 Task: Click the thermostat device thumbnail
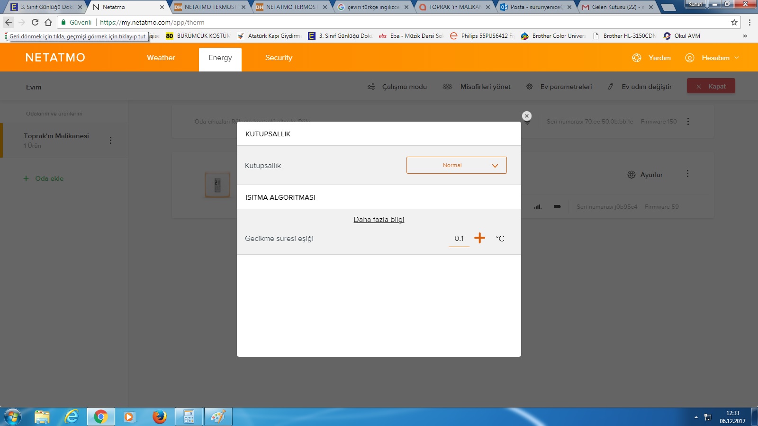pyautogui.click(x=217, y=185)
